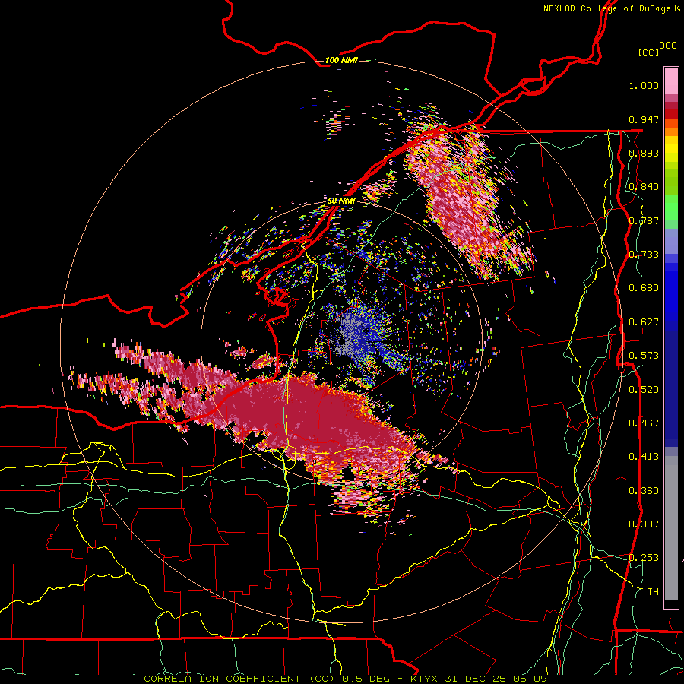Select the 0.520 scale value
Screen dimensions: 684x684
(x=644, y=390)
